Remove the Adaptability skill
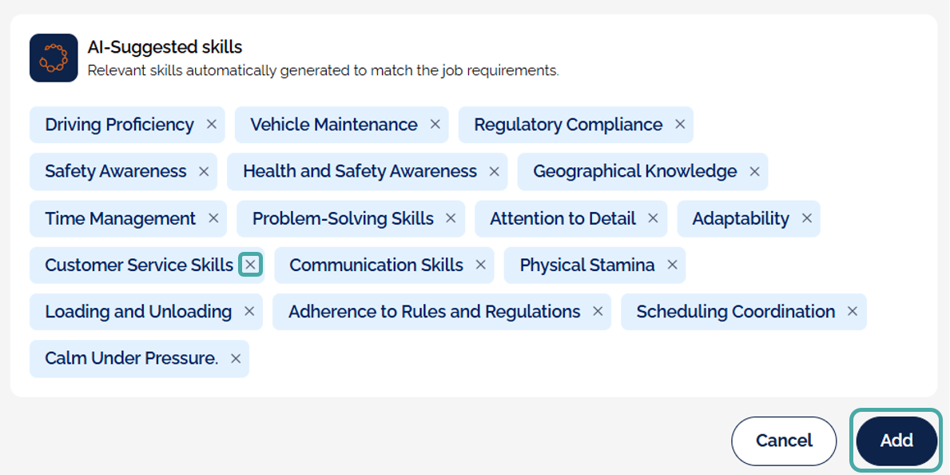 (x=807, y=218)
